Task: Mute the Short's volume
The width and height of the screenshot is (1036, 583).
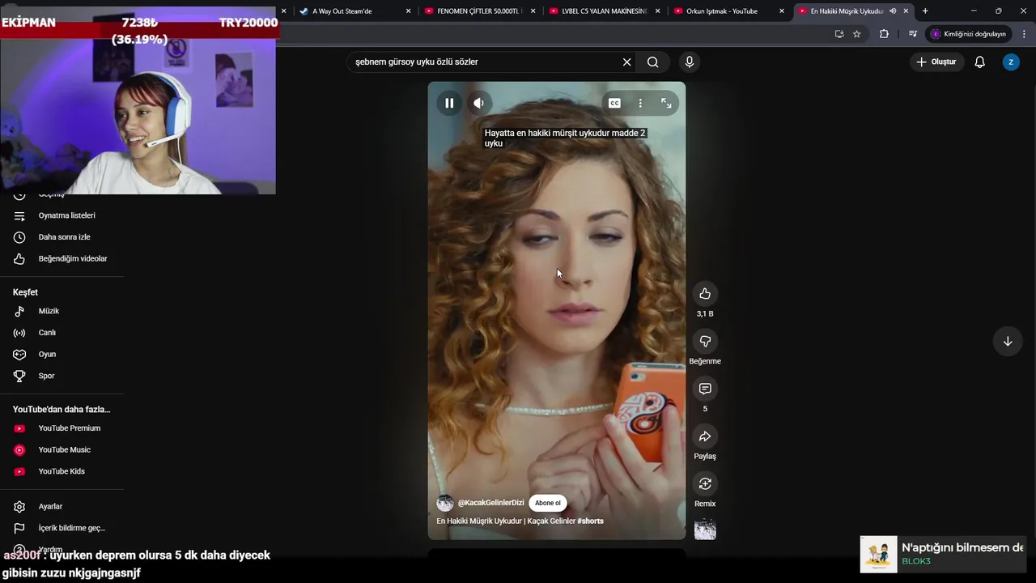Action: [x=479, y=103]
